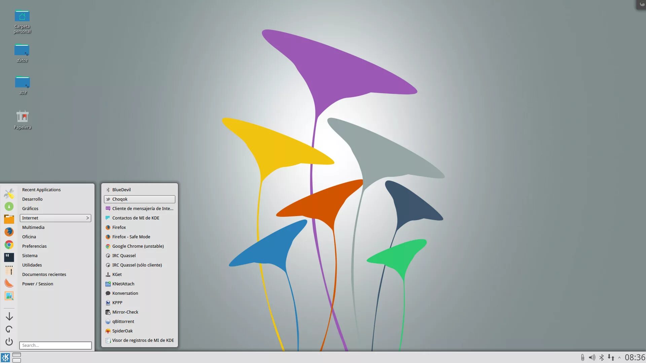Screen dimensions: 646x363
Task: Open the volume control in system tray
Action: (x=592, y=357)
